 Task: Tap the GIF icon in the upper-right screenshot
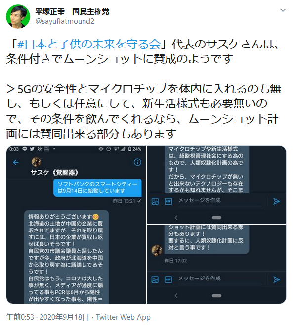pos(168,201)
